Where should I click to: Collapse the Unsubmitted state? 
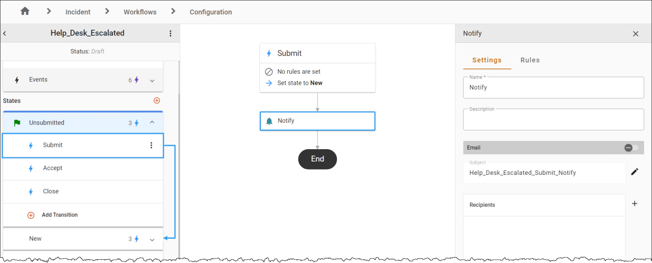(x=152, y=122)
